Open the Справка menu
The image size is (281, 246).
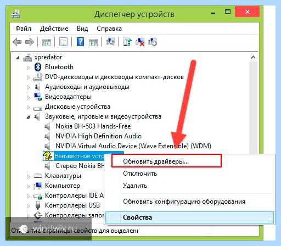click(x=109, y=29)
